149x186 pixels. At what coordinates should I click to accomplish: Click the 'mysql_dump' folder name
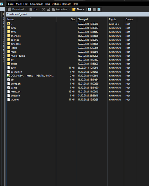point(18,56)
